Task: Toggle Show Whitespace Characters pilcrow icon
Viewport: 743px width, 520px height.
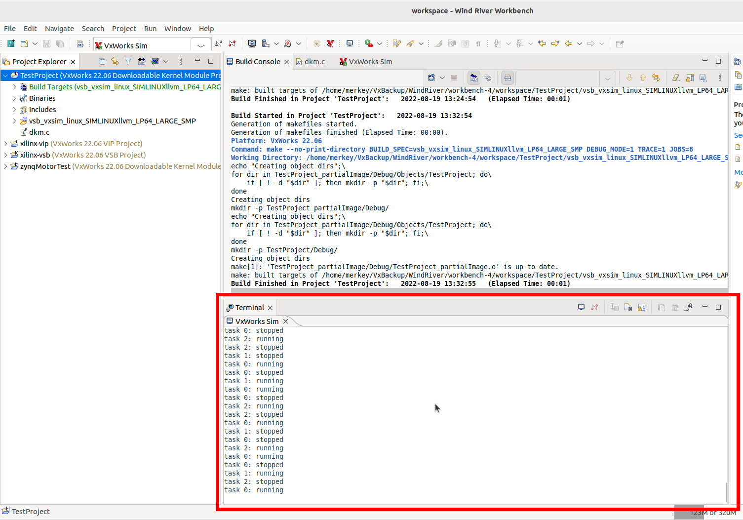Action: (478, 43)
